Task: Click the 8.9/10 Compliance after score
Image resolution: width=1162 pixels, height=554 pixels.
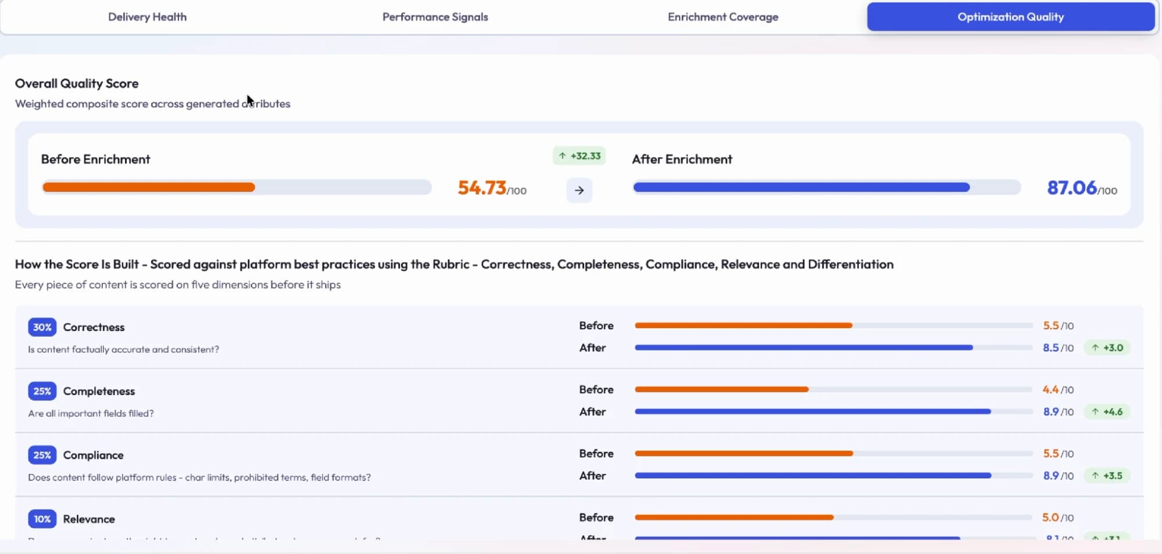Action: click(1058, 476)
